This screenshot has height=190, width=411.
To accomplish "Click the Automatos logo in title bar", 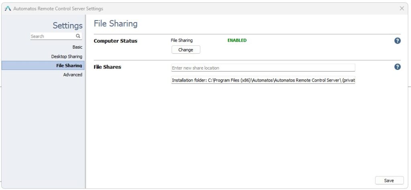I will pos(8,8).
